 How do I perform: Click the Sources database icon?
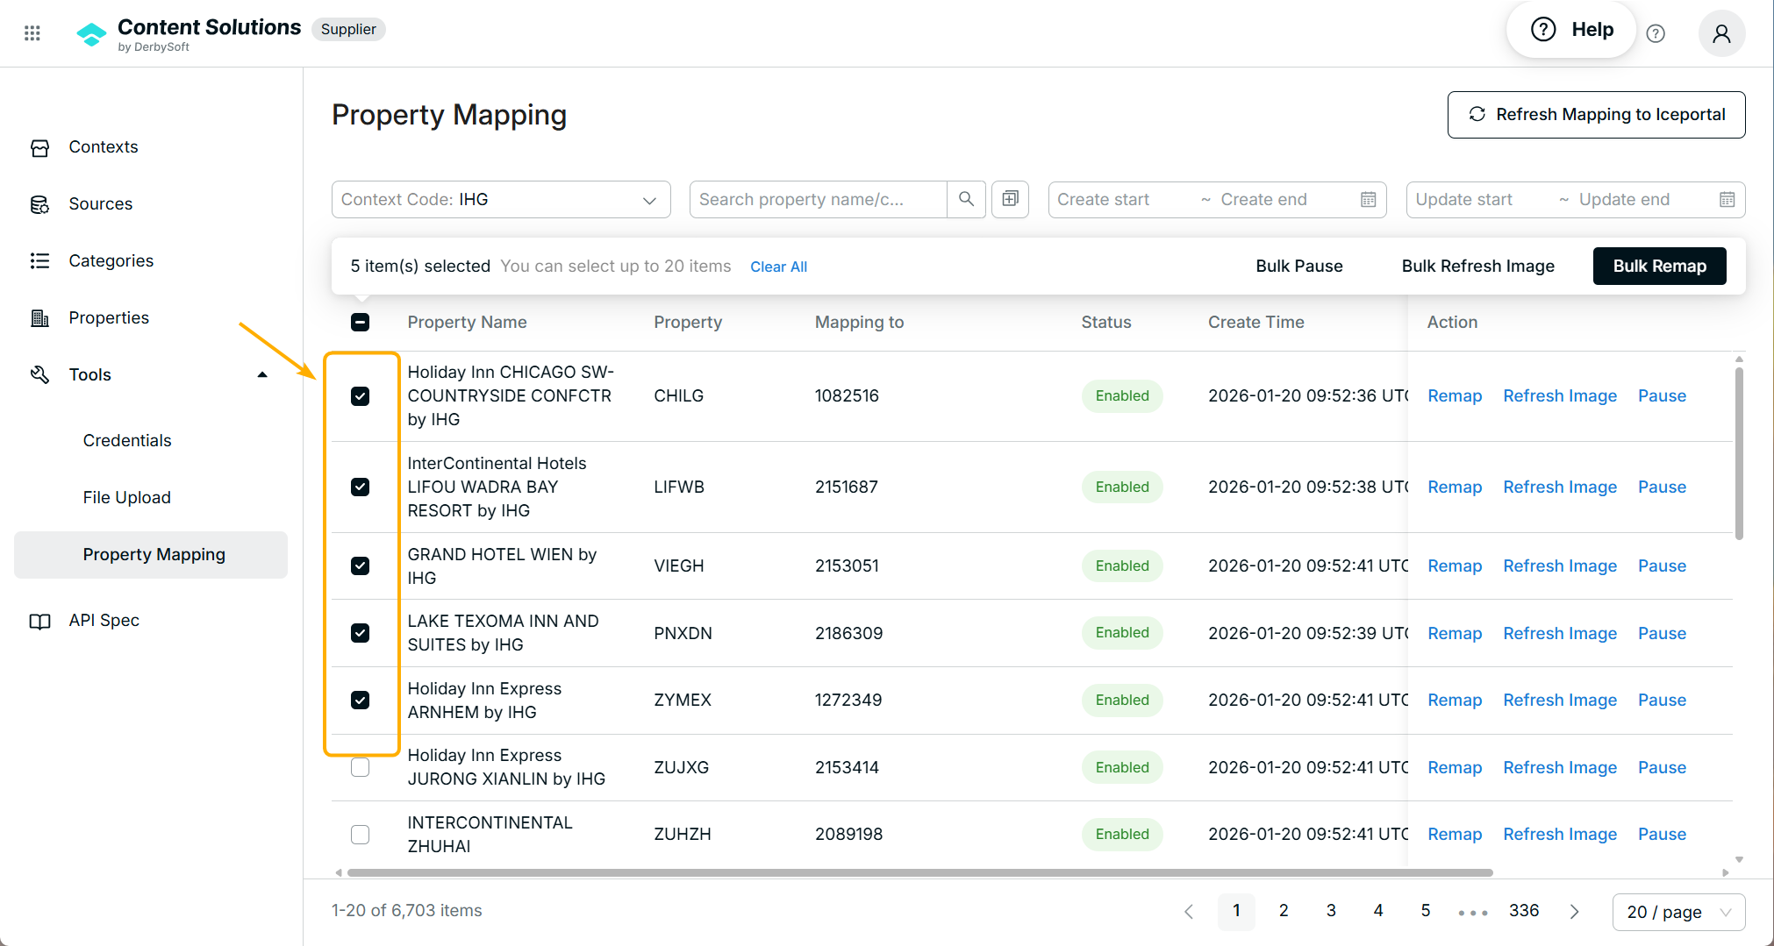pos(39,204)
